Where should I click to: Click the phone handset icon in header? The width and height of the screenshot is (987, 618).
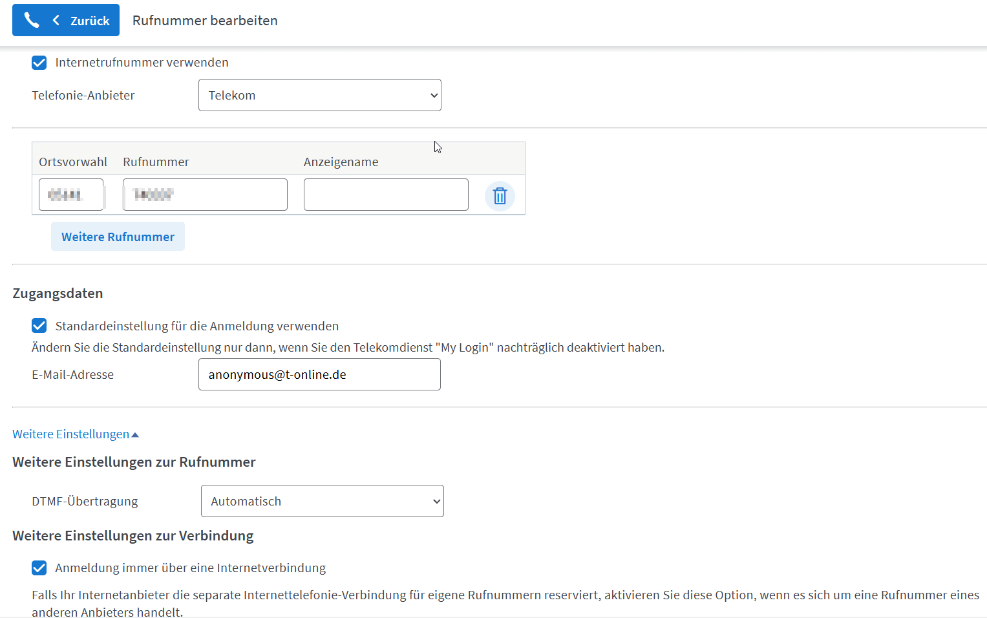pos(31,20)
